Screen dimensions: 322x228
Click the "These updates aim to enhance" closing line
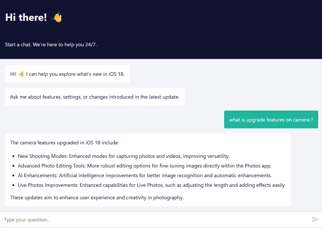click(97, 198)
